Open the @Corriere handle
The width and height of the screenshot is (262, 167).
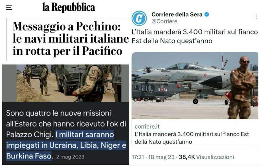click(164, 21)
